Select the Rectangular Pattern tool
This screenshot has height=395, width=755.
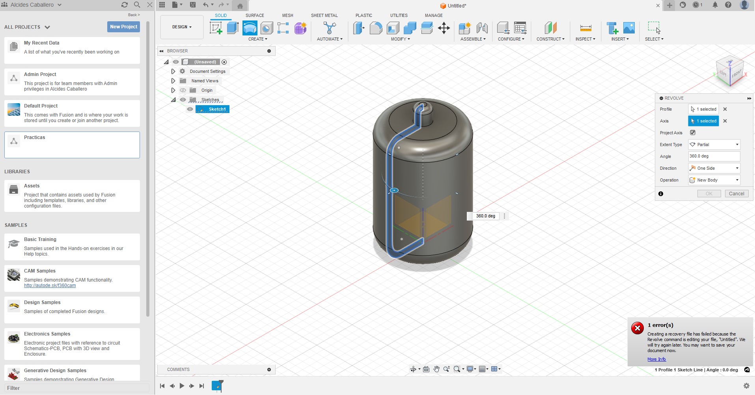(x=283, y=28)
